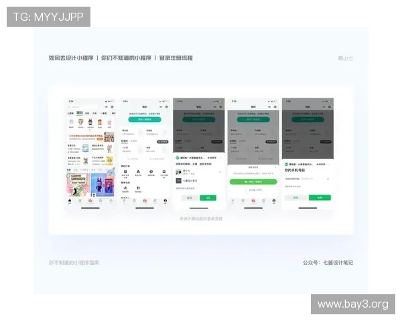Open the pink bunny character icon on home screen

click(109, 122)
